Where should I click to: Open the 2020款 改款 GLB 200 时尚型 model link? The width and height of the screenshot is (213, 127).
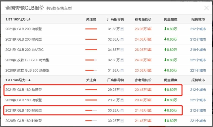click(27, 60)
